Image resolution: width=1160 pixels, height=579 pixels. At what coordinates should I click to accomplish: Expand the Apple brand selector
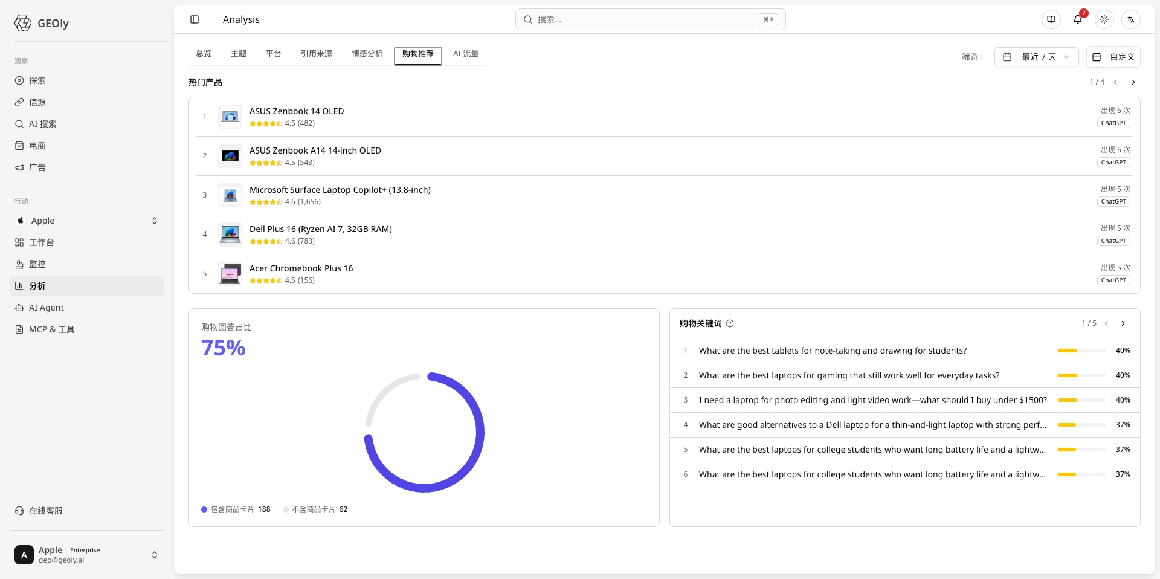click(x=87, y=221)
